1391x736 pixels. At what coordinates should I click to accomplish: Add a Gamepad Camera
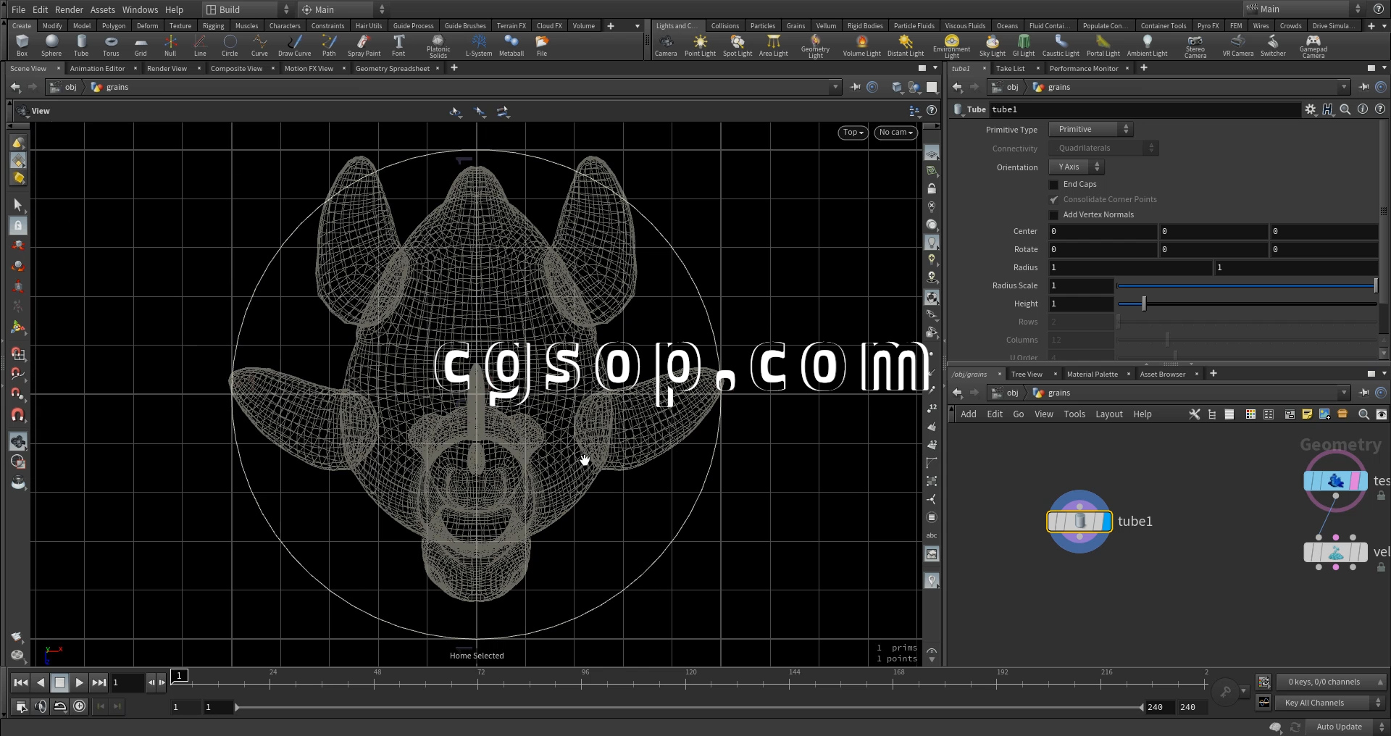[x=1313, y=47]
